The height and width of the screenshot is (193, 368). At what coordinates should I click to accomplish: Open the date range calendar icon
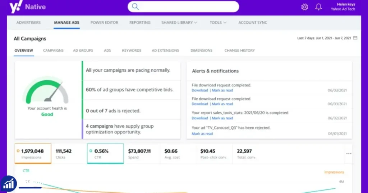click(355, 38)
